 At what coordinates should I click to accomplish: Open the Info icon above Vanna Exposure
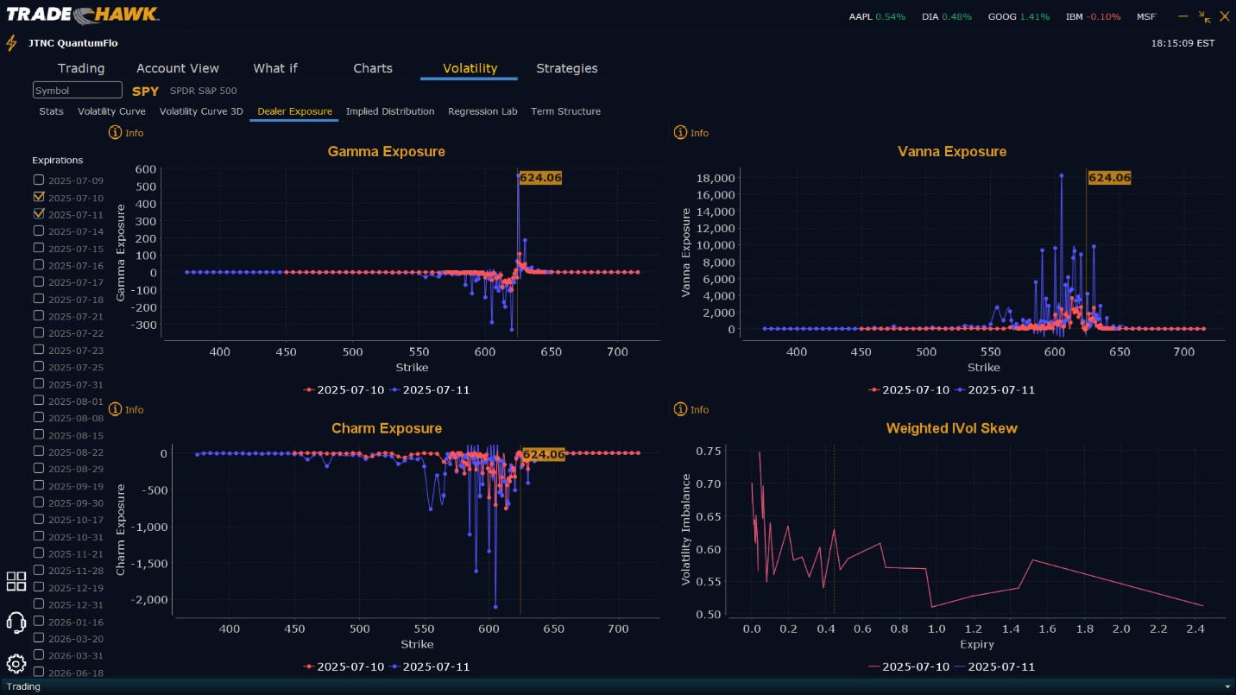pyautogui.click(x=680, y=133)
